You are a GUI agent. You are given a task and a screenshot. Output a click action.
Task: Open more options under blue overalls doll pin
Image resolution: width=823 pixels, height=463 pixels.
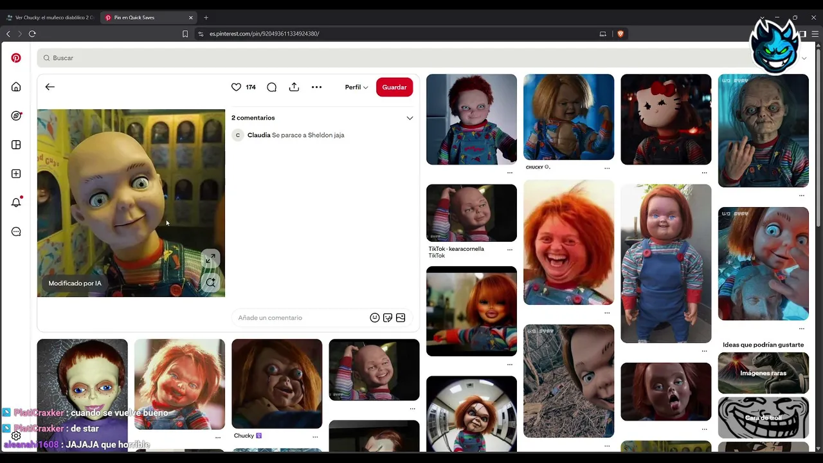(704, 351)
